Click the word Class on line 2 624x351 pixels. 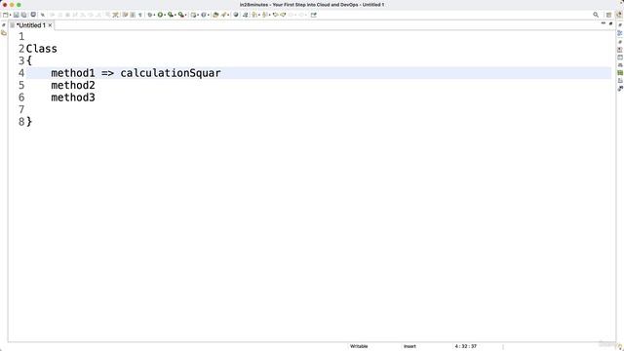(x=41, y=49)
